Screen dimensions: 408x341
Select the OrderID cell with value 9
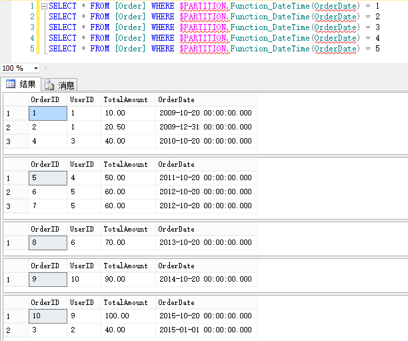(x=47, y=280)
